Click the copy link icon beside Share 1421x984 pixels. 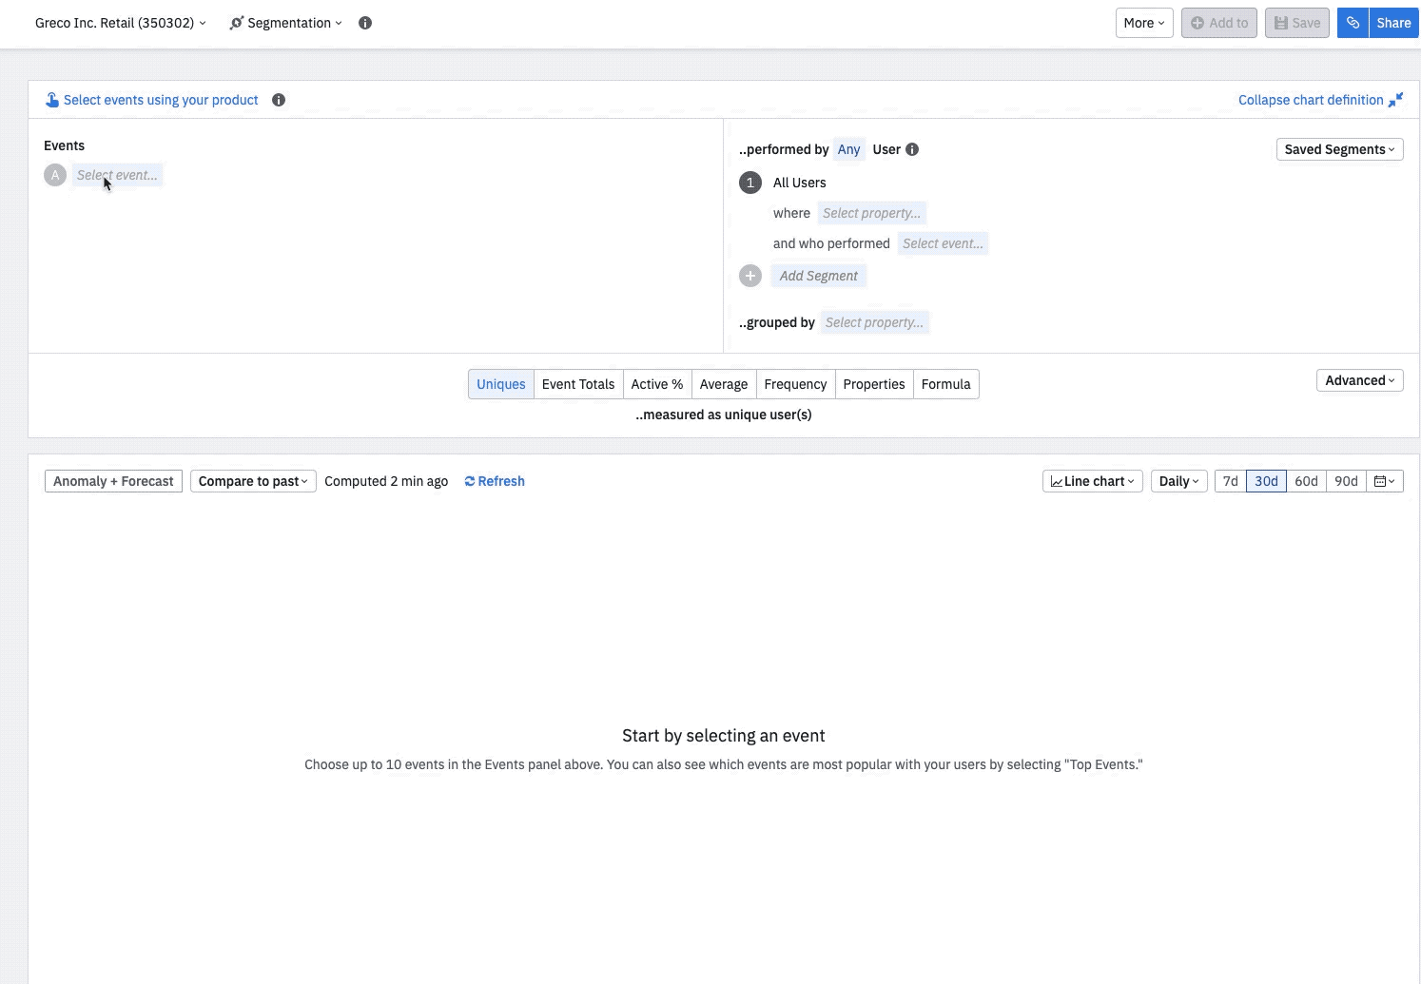tap(1353, 22)
